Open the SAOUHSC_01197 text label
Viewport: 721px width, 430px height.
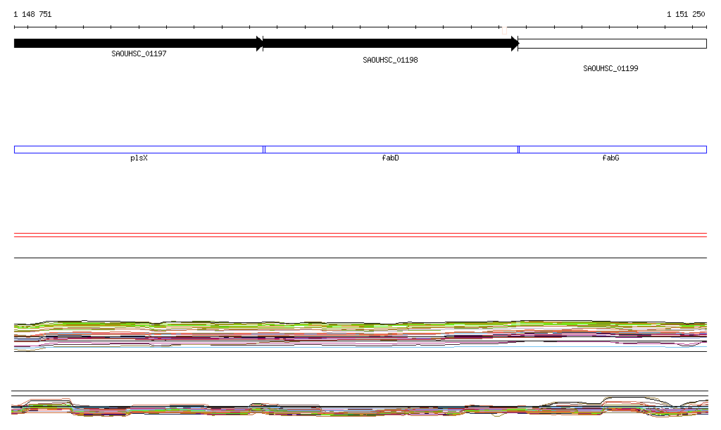139,54
